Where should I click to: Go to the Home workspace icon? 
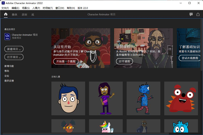pyautogui.click(x=6, y=14)
